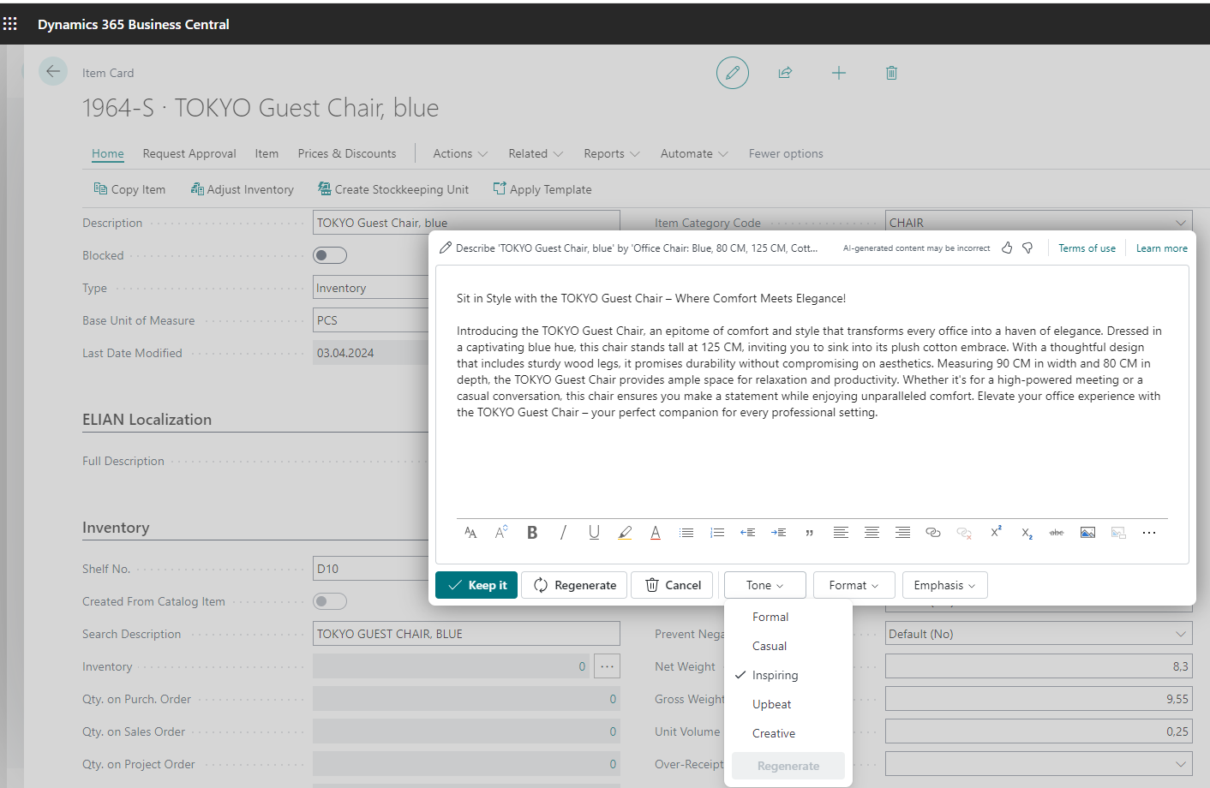Click Keep it button
The width and height of the screenshot is (1210, 788).
(x=476, y=585)
